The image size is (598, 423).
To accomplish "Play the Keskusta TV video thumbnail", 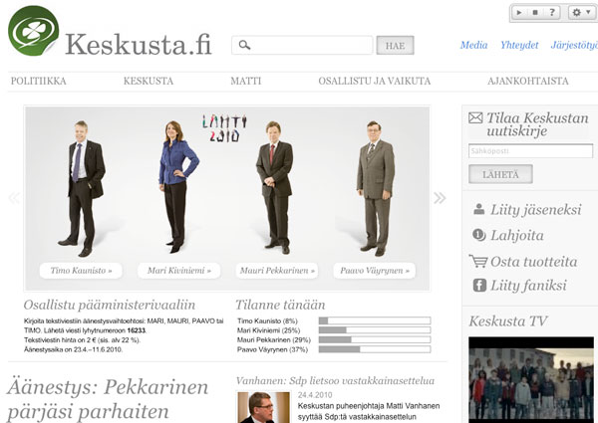I will coord(531,379).
